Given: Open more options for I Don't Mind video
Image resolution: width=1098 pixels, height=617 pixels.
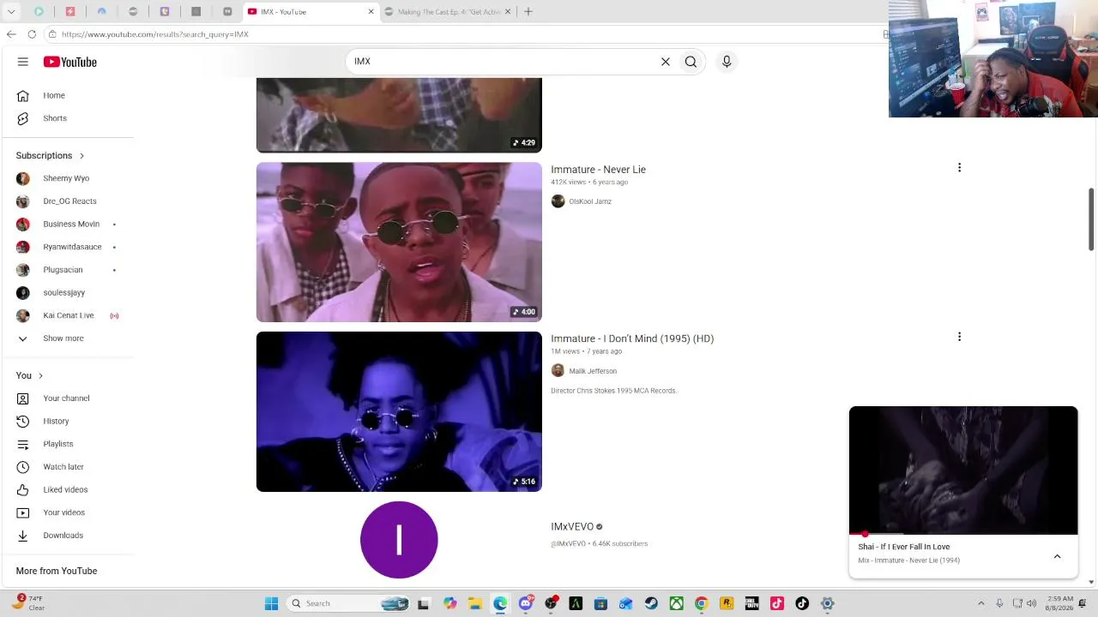Looking at the screenshot, I should 959,337.
